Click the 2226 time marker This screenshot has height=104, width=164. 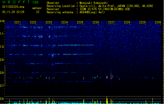[x=96, y=22]
